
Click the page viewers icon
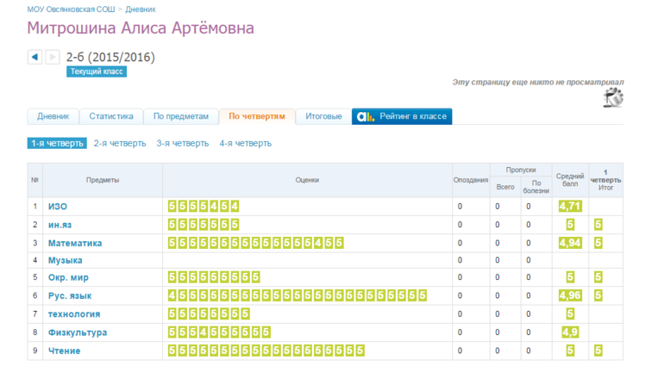tap(614, 98)
